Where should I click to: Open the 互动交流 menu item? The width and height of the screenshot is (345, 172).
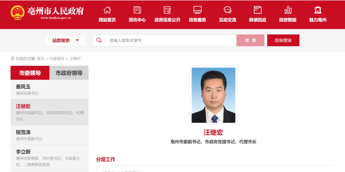click(227, 20)
